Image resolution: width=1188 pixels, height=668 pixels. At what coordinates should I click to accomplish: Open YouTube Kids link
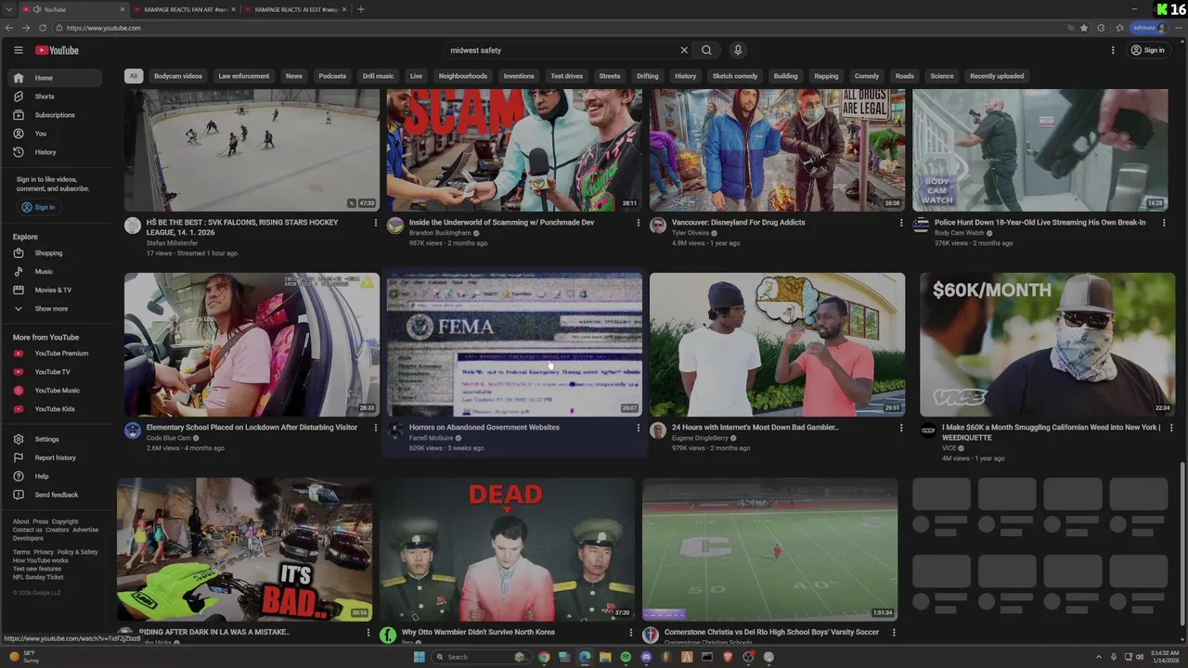tap(55, 409)
